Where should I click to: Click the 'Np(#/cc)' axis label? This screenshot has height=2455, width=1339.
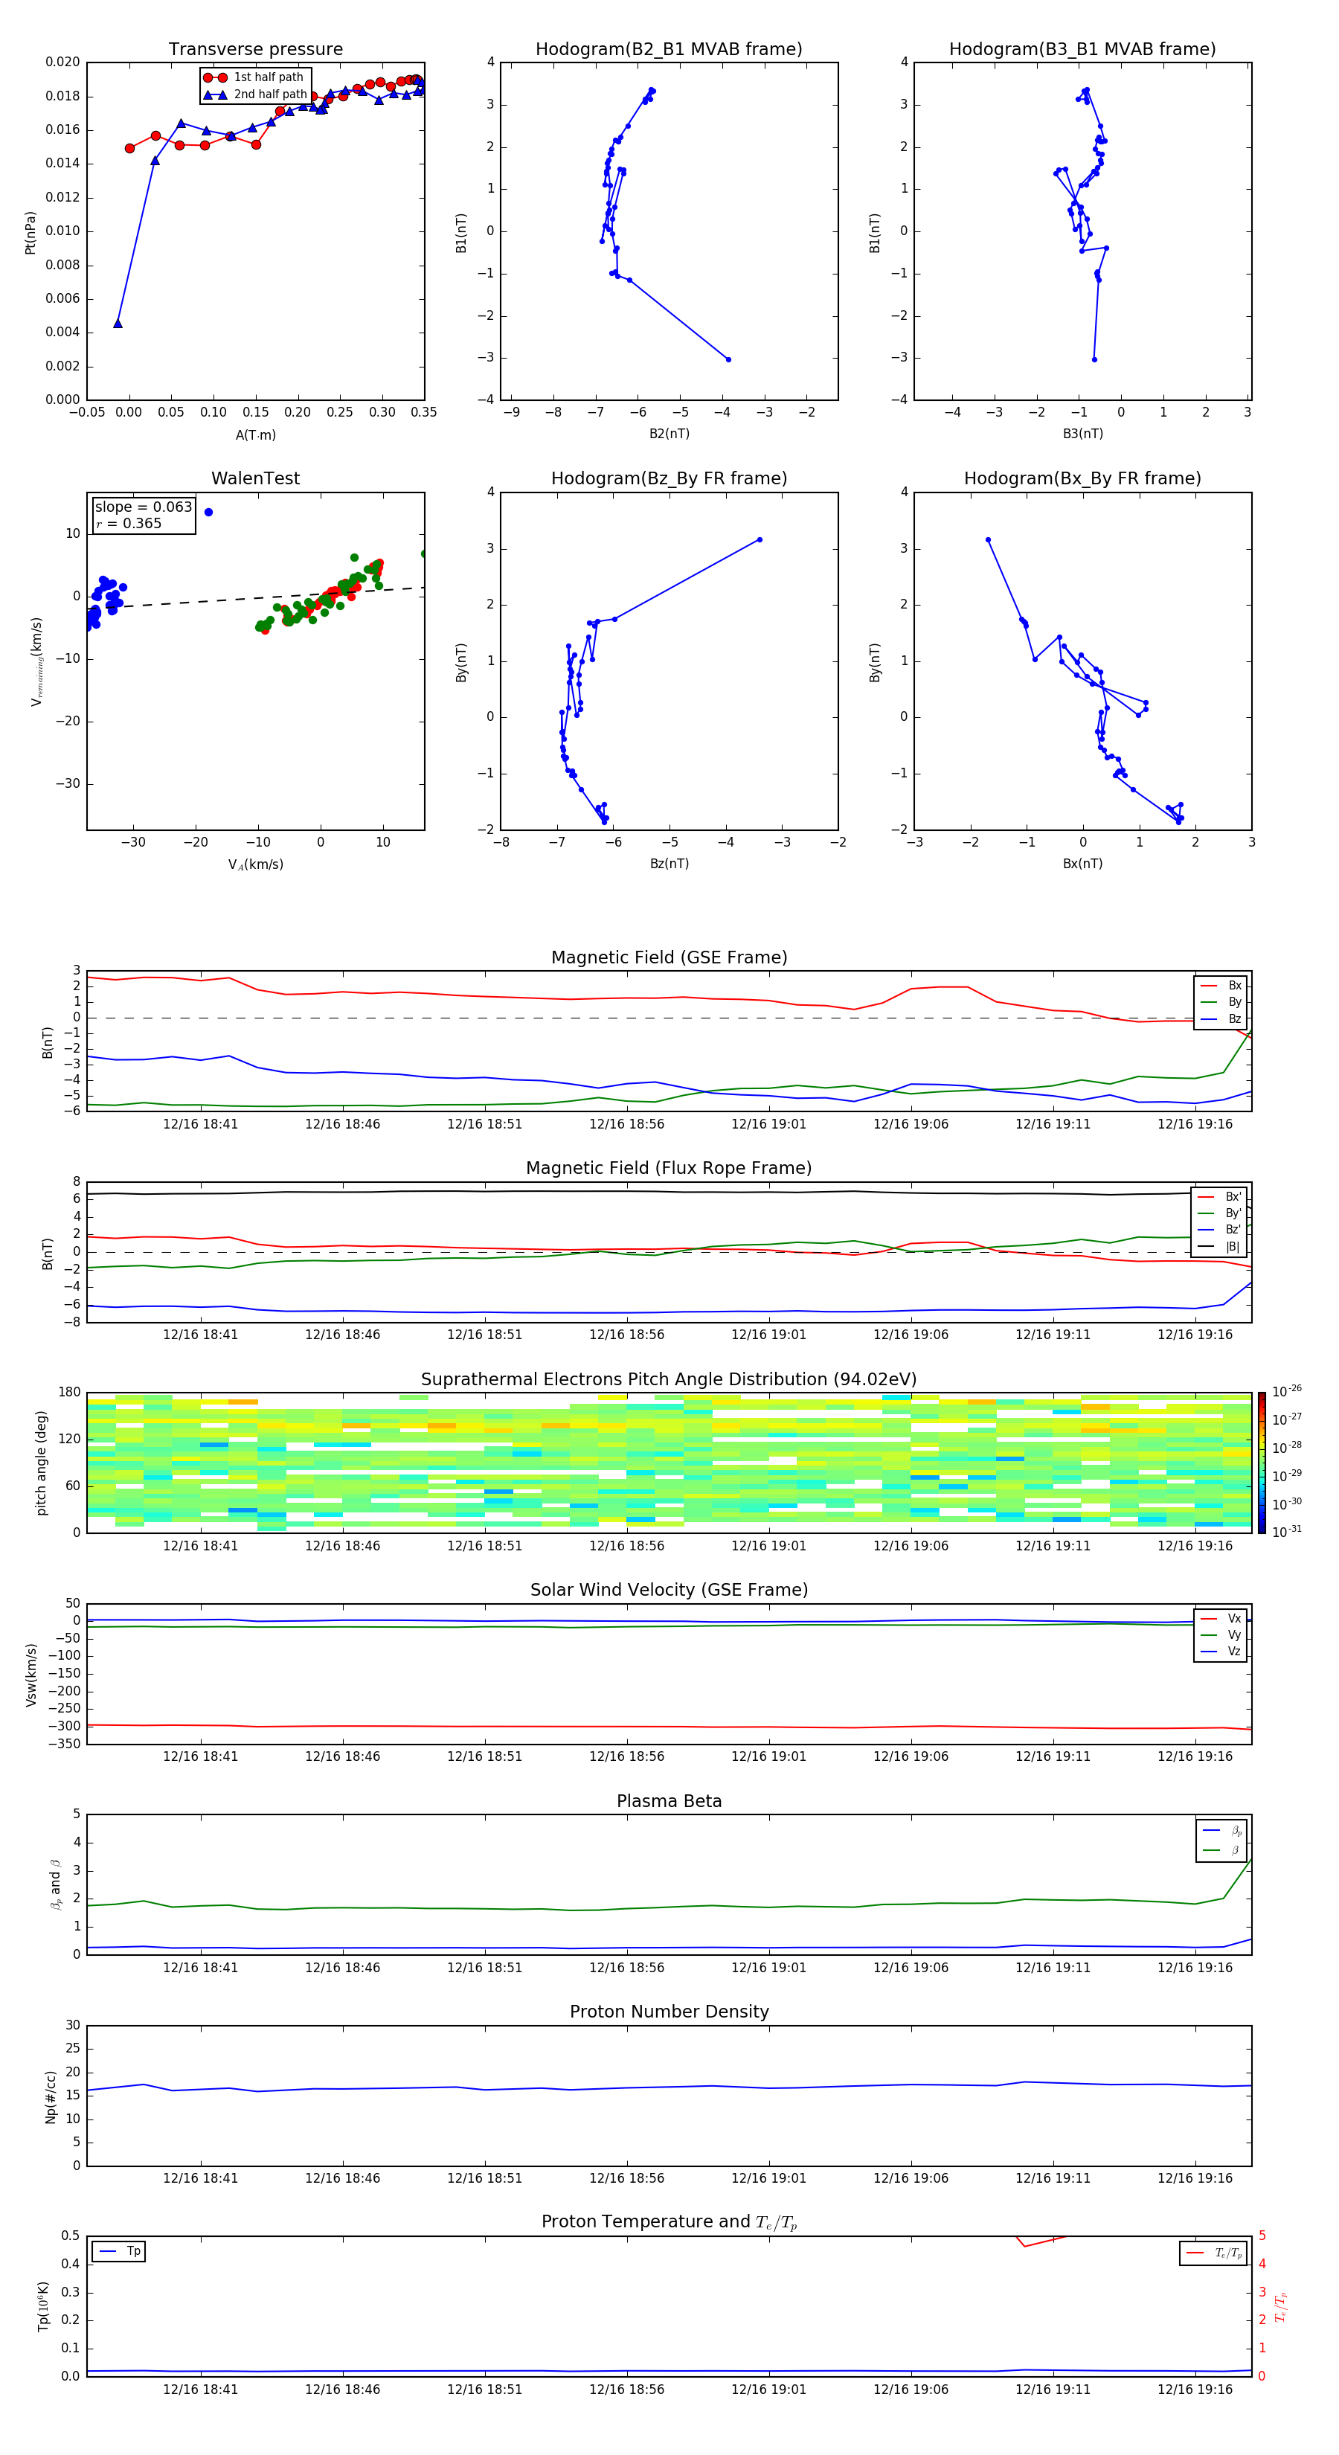click(51, 2096)
